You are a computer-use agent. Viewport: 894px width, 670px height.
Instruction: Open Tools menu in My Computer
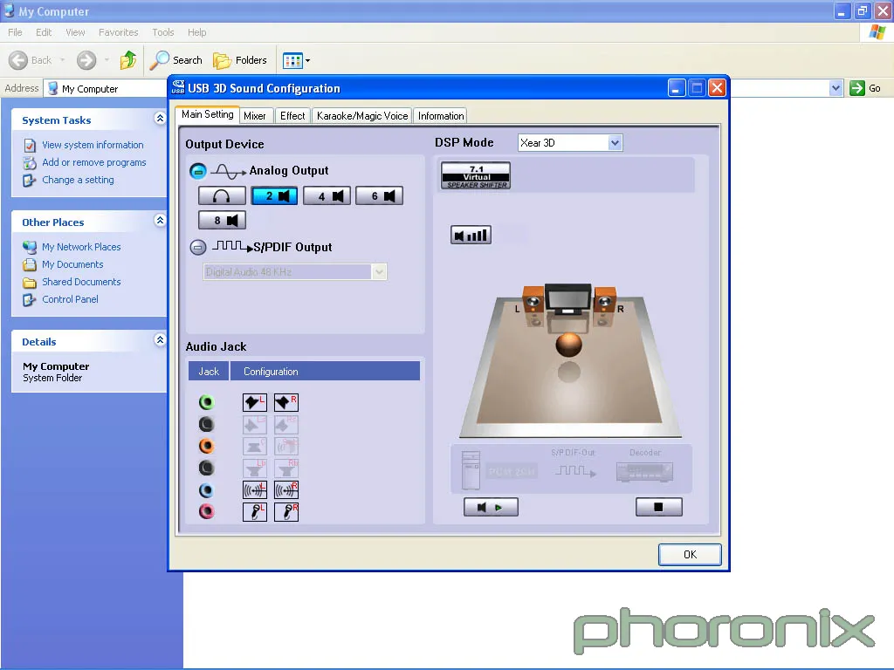tap(163, 32)
